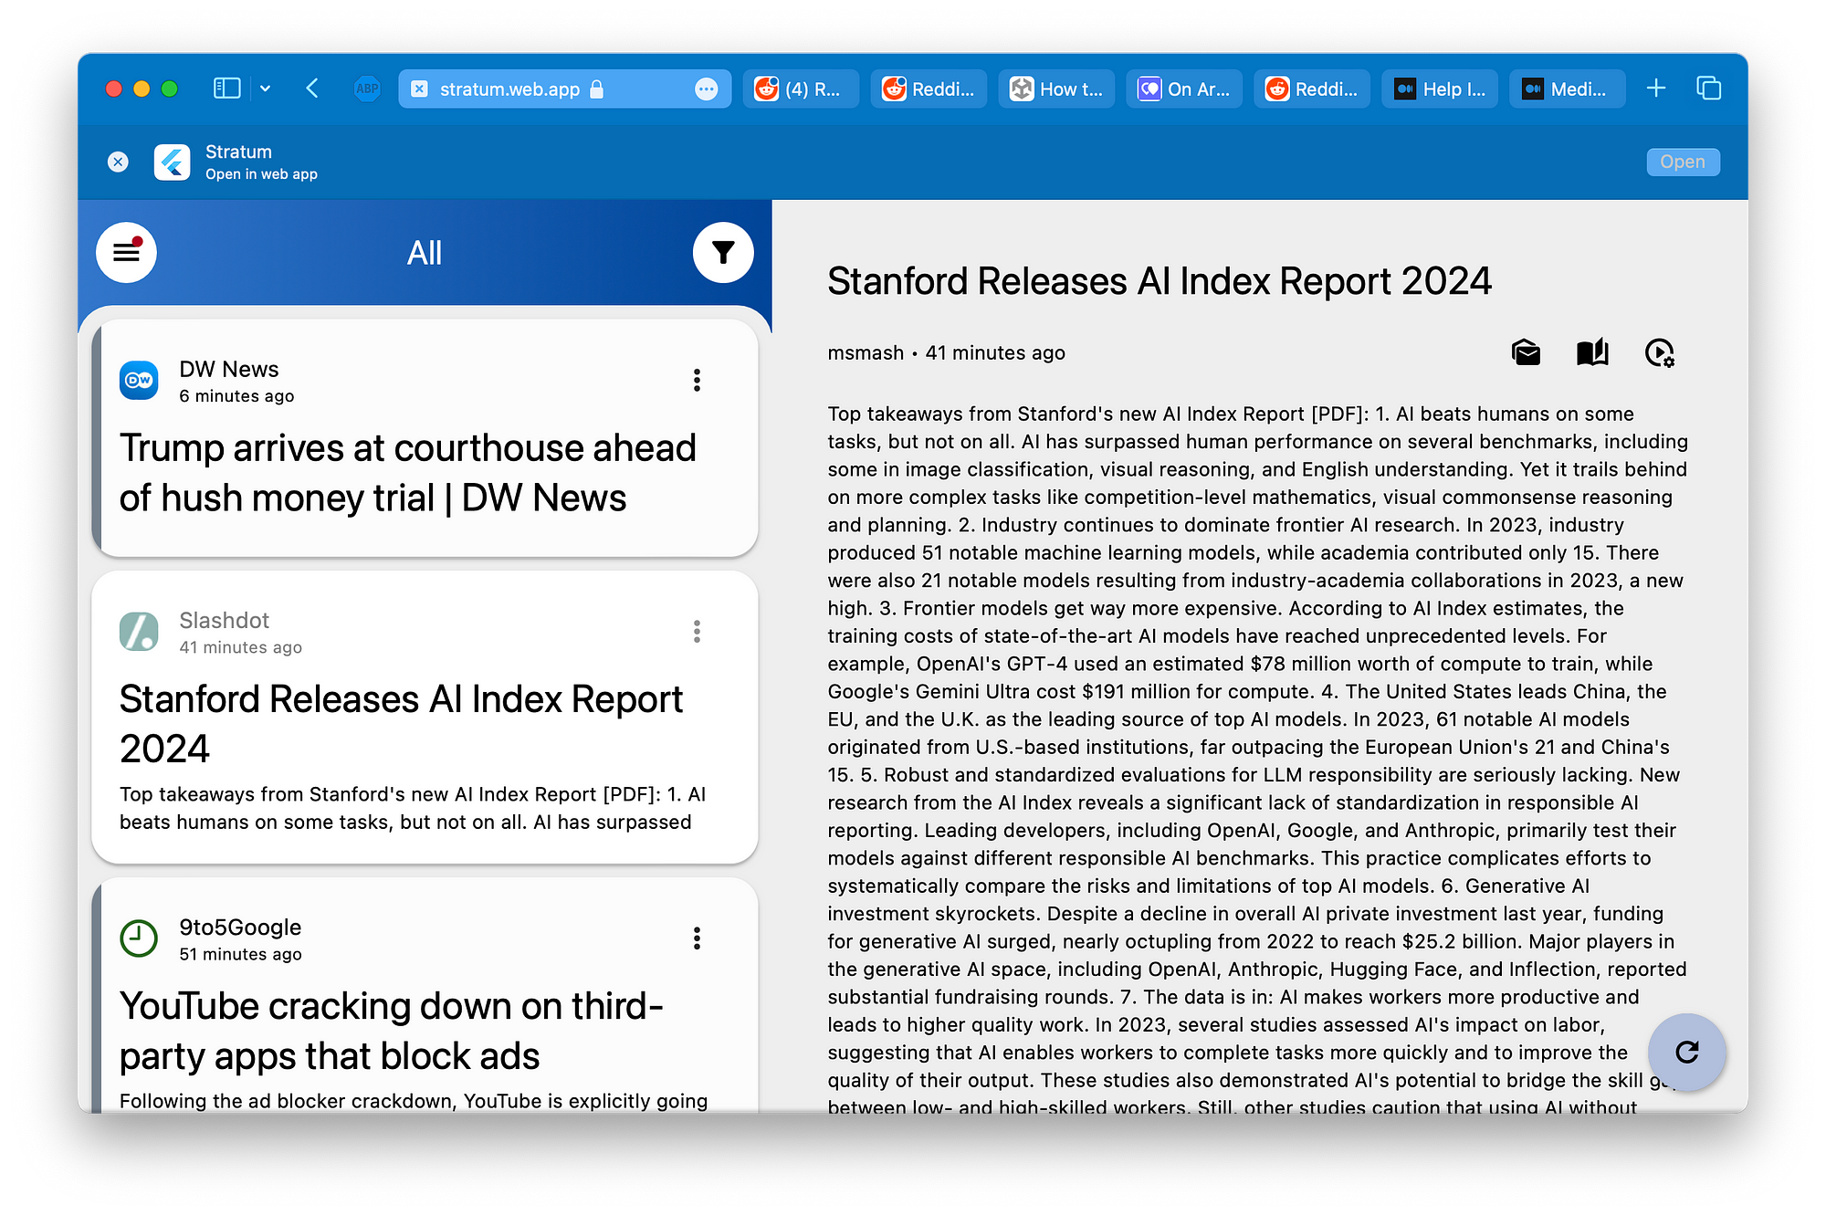This screenshot has width=1826, height=1216.
Task: Click the Open button in the Stratum banner
Action: tap(1683, 162)
